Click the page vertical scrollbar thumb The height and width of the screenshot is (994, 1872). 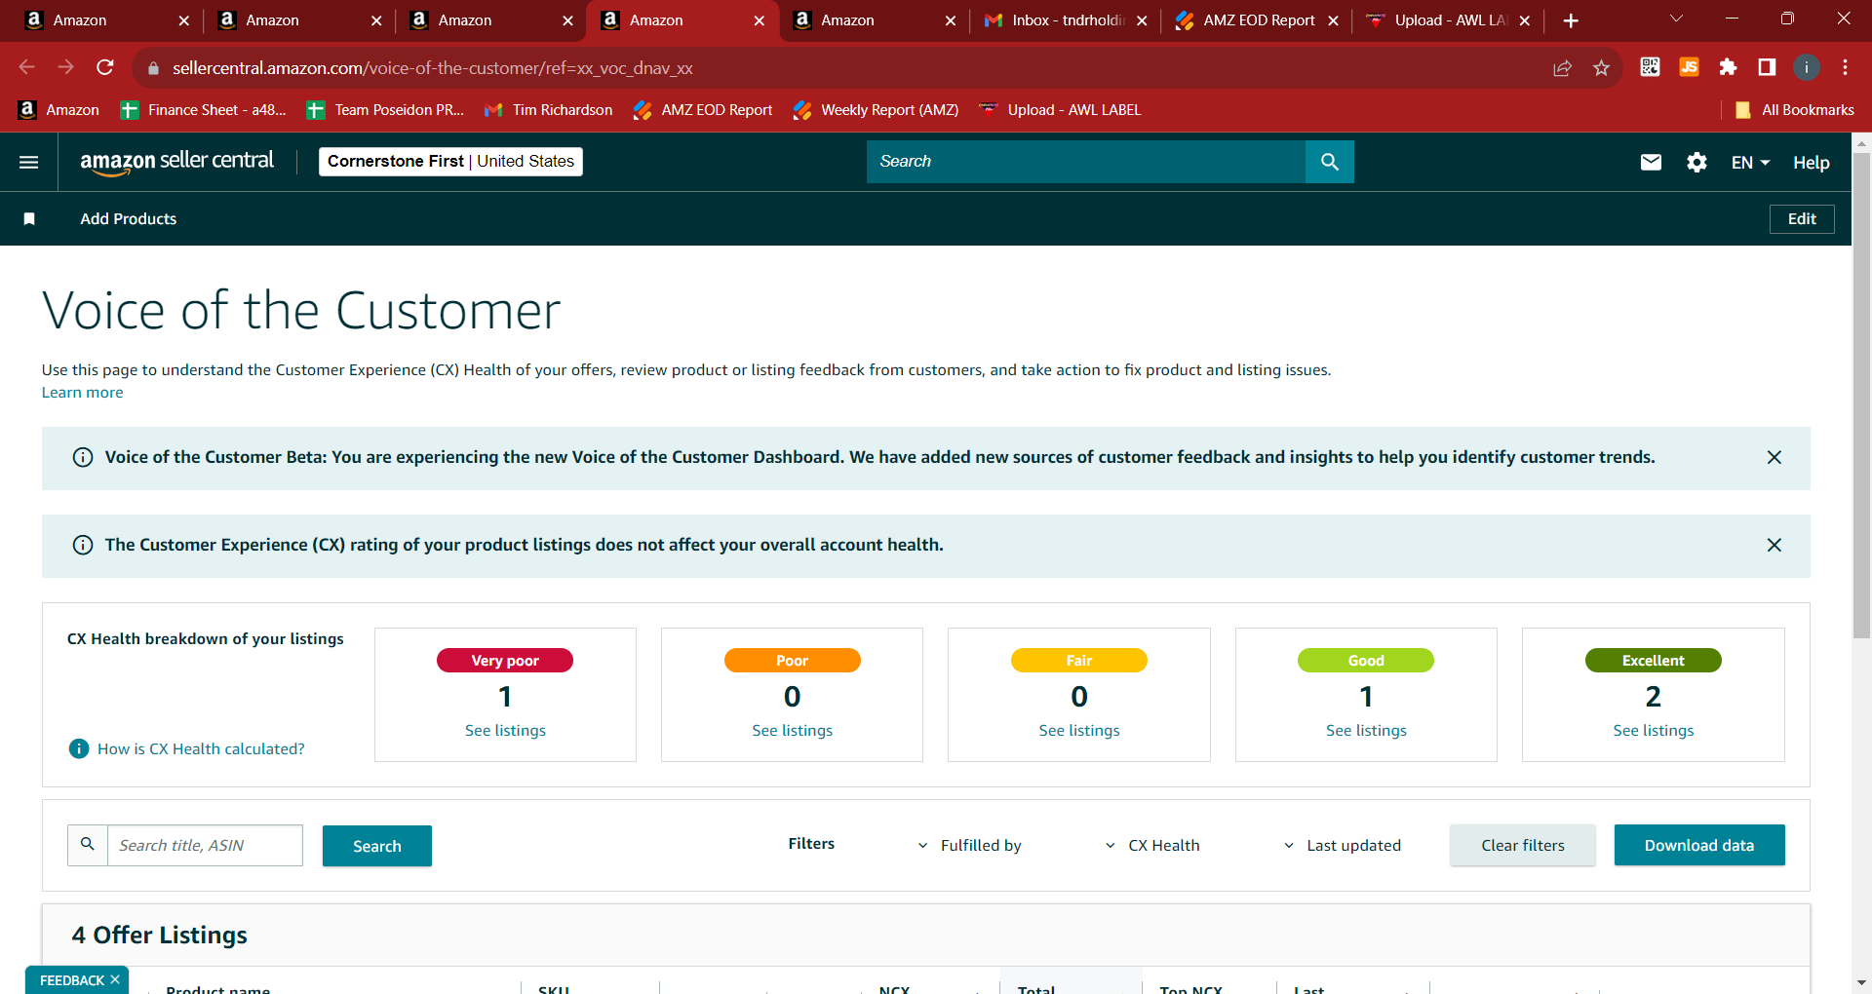(x=1861, y=395)
